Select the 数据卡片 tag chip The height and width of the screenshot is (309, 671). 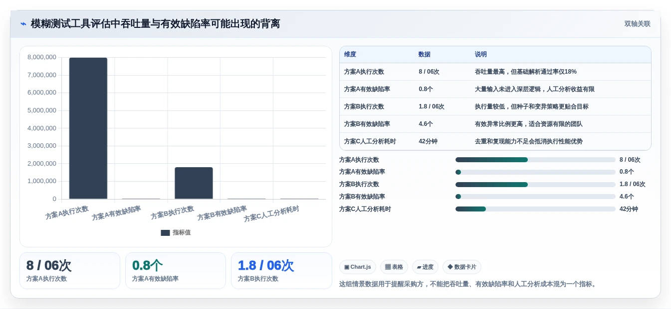point(462,267)
